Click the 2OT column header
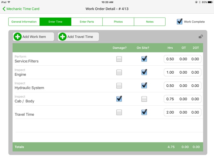214x160 pixels. pos(196,48)
